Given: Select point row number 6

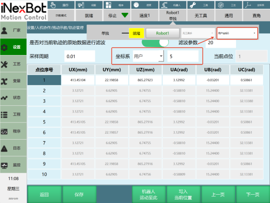Looking at the screenshot, I should pos(44,133).
